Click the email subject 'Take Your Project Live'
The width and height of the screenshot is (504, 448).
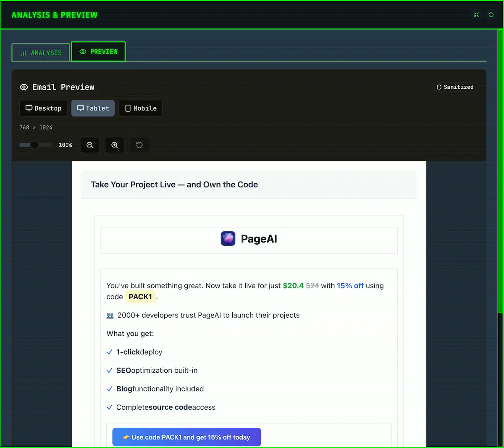pyautogui.click(x=174, y=184)
